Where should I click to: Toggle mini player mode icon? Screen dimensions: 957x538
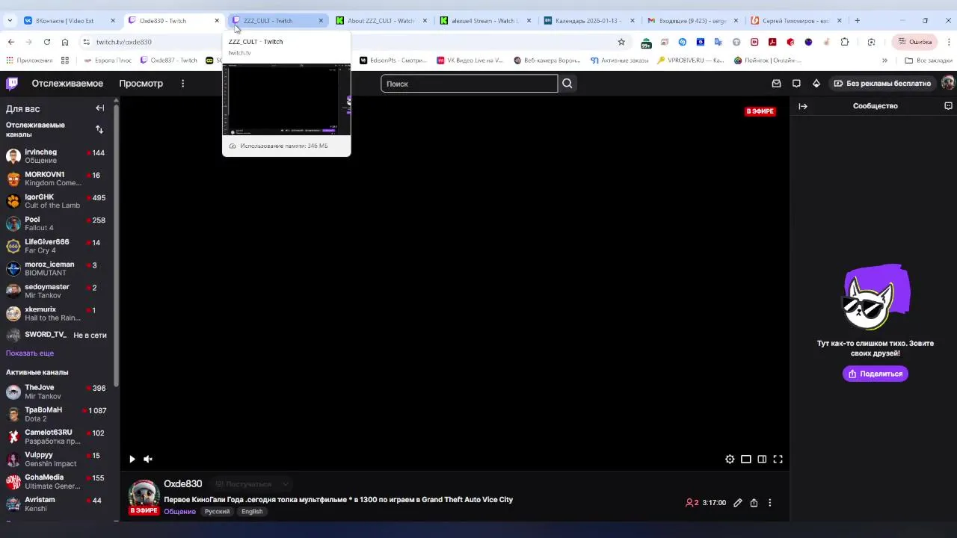(746, 459)
